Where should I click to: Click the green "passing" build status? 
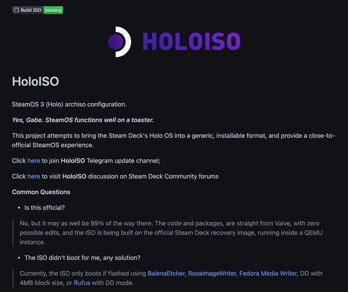tap(53, 10)
